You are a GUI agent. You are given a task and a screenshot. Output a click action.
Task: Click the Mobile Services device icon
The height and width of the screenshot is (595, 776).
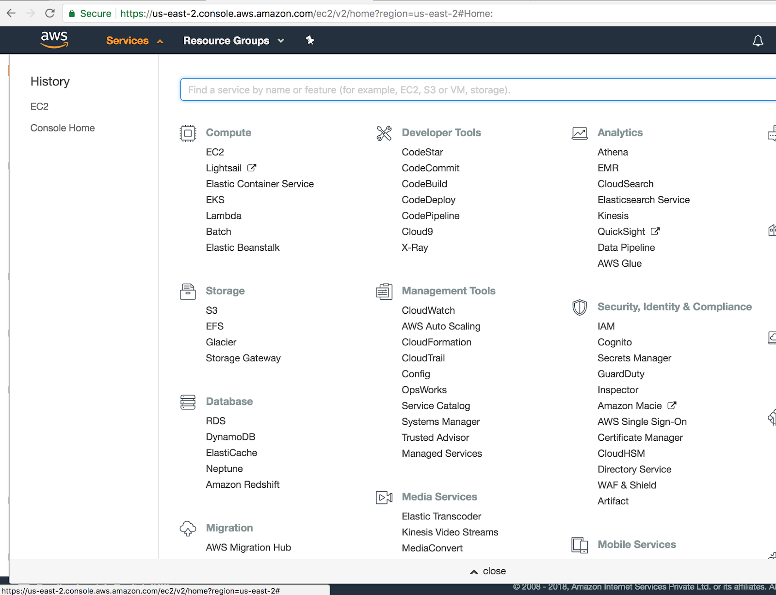(580, 545)
